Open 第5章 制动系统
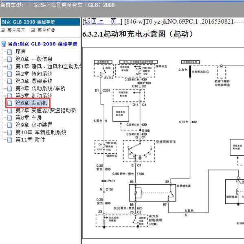244x244 pixels. coord(34,96)
